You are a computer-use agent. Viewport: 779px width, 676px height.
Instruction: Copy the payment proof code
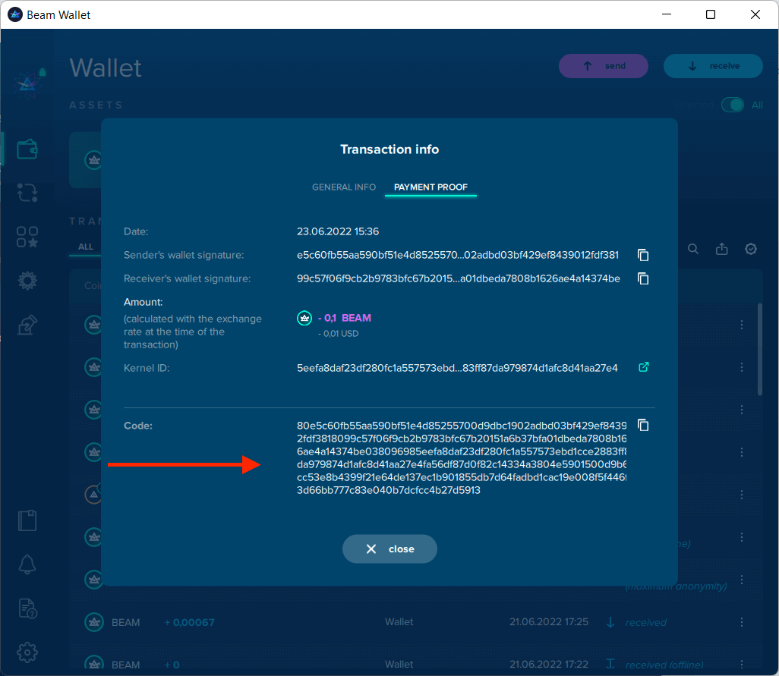click(643, 425)
